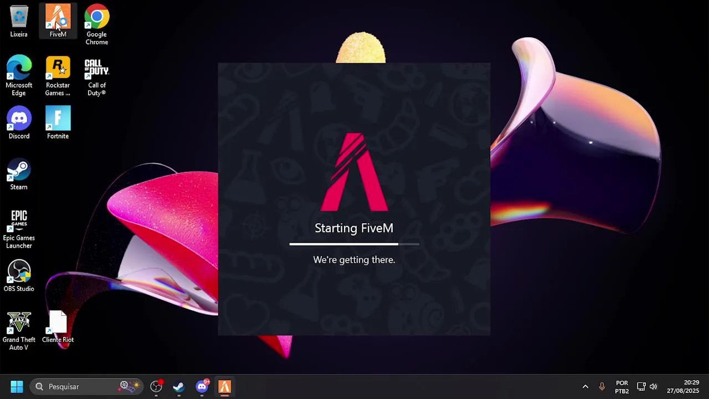Viewport: 709px width, 399px height.
Task: Select the FiveM desktop shortcut
Action: click(58, 21)
